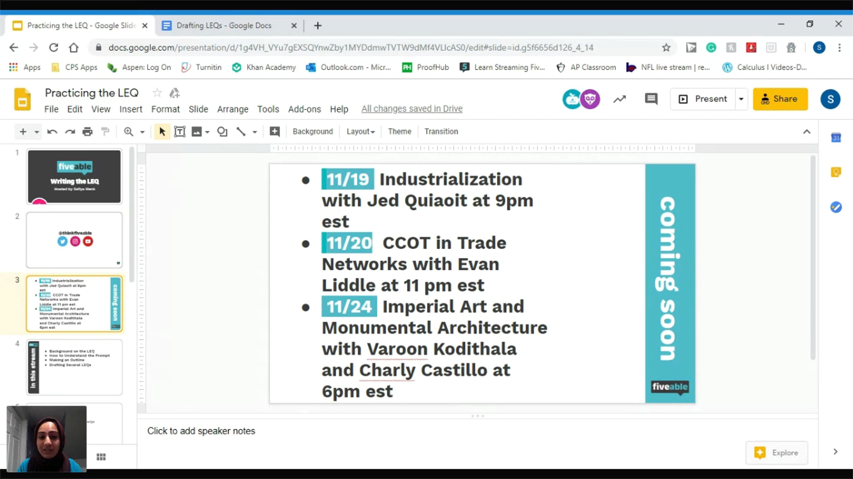Click the add comment toolbar icon
The height and width of the screenshot is (479, 853).
pos(274,132)
